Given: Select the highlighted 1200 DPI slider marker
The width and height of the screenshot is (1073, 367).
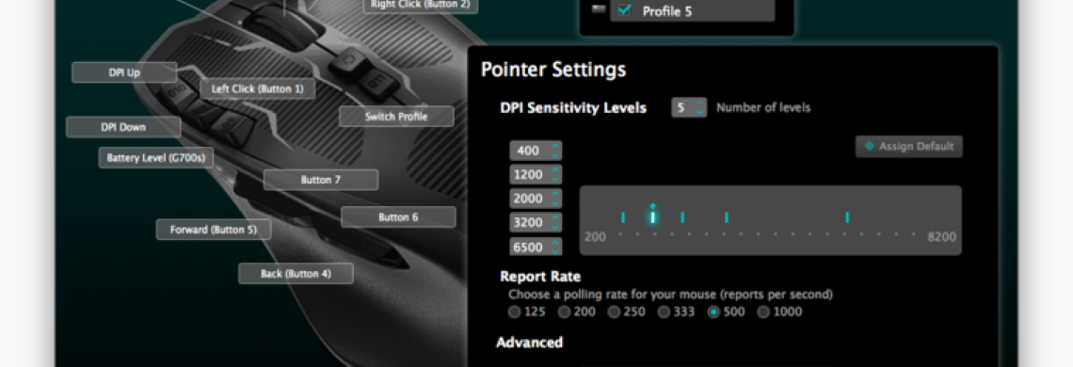Looking at the screenshot, I should (x=653, y=217).
